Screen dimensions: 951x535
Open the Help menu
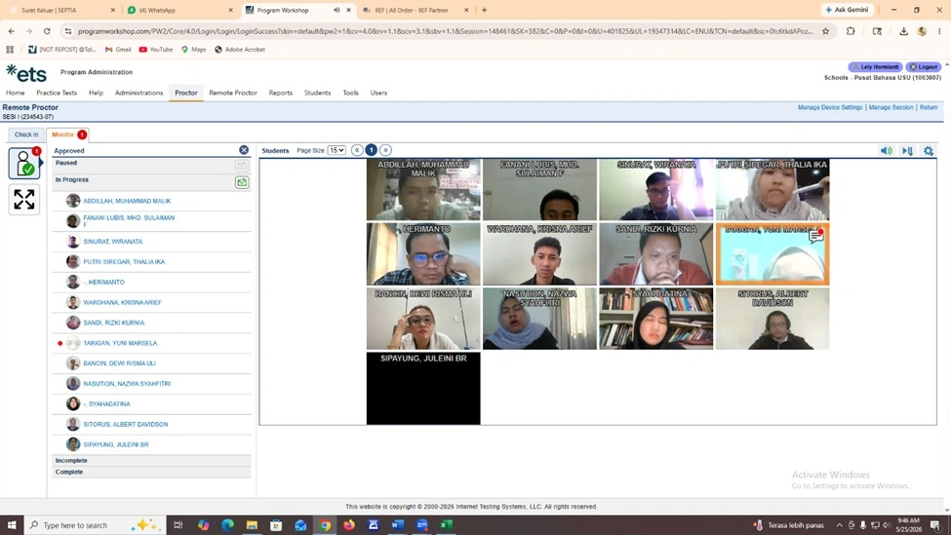[96, 93]
